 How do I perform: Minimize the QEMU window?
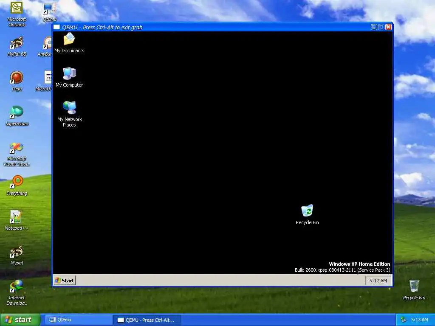coord(374,27)
